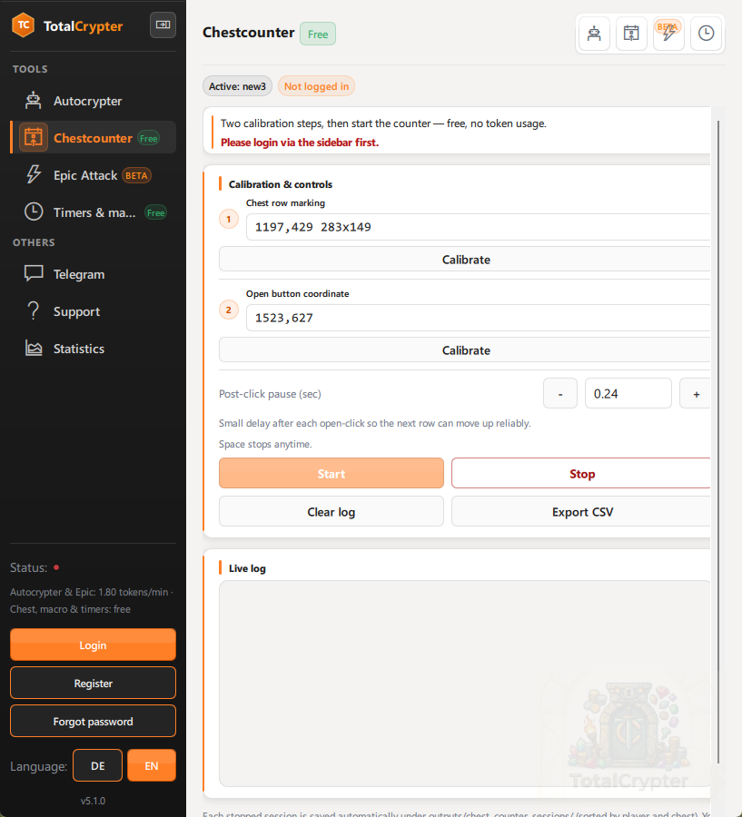Open Timers & macros menu item
742x817 pixels.
tap(94, 212)
